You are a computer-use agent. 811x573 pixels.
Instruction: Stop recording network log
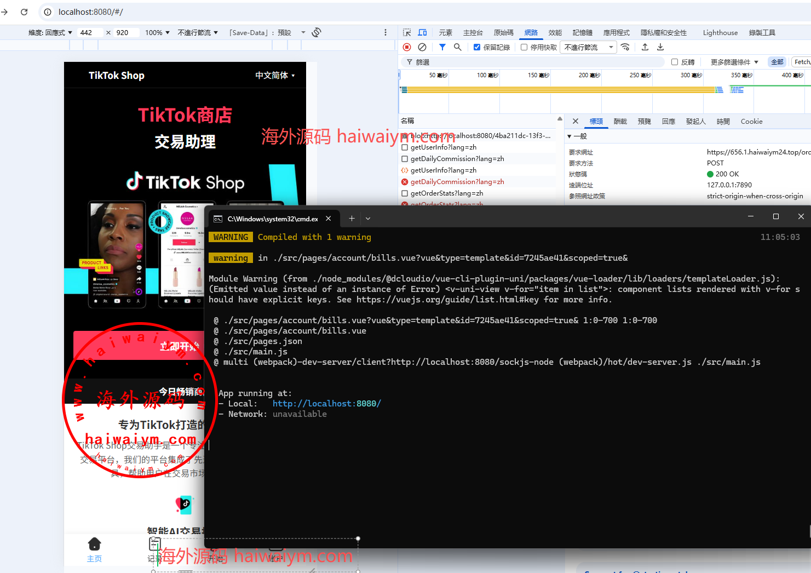(x=407, y=47)
